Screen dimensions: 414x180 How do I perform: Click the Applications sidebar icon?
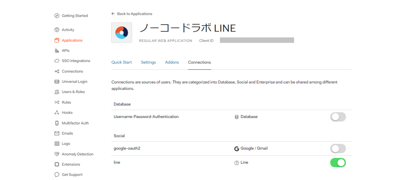[x=57, y=40]
